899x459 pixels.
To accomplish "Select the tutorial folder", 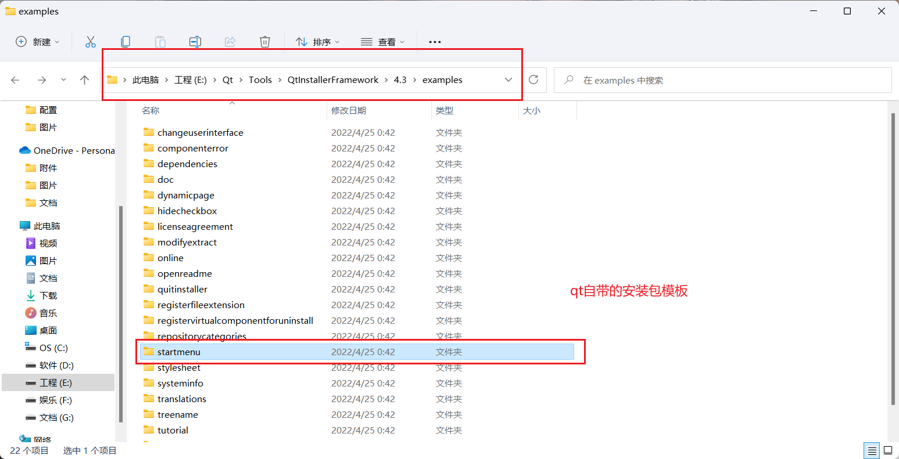I will coord(173,430).
